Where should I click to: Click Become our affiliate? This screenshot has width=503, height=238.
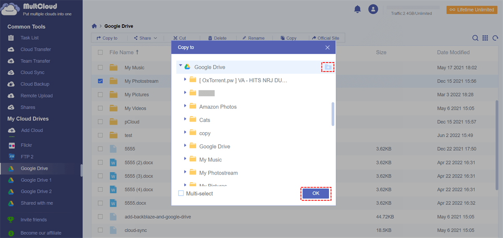pyautogui.click(x=41, y=233)
